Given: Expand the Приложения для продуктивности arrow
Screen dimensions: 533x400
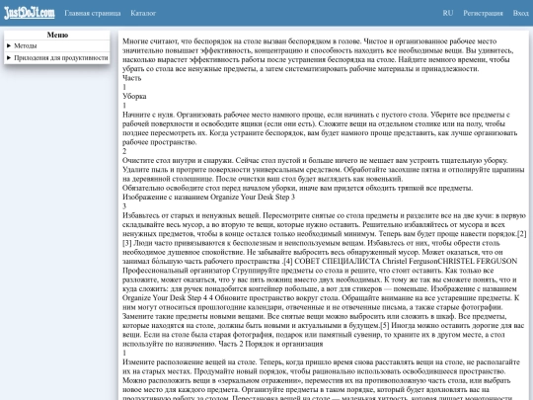Looking at the screenshot, I should (9, 58).
